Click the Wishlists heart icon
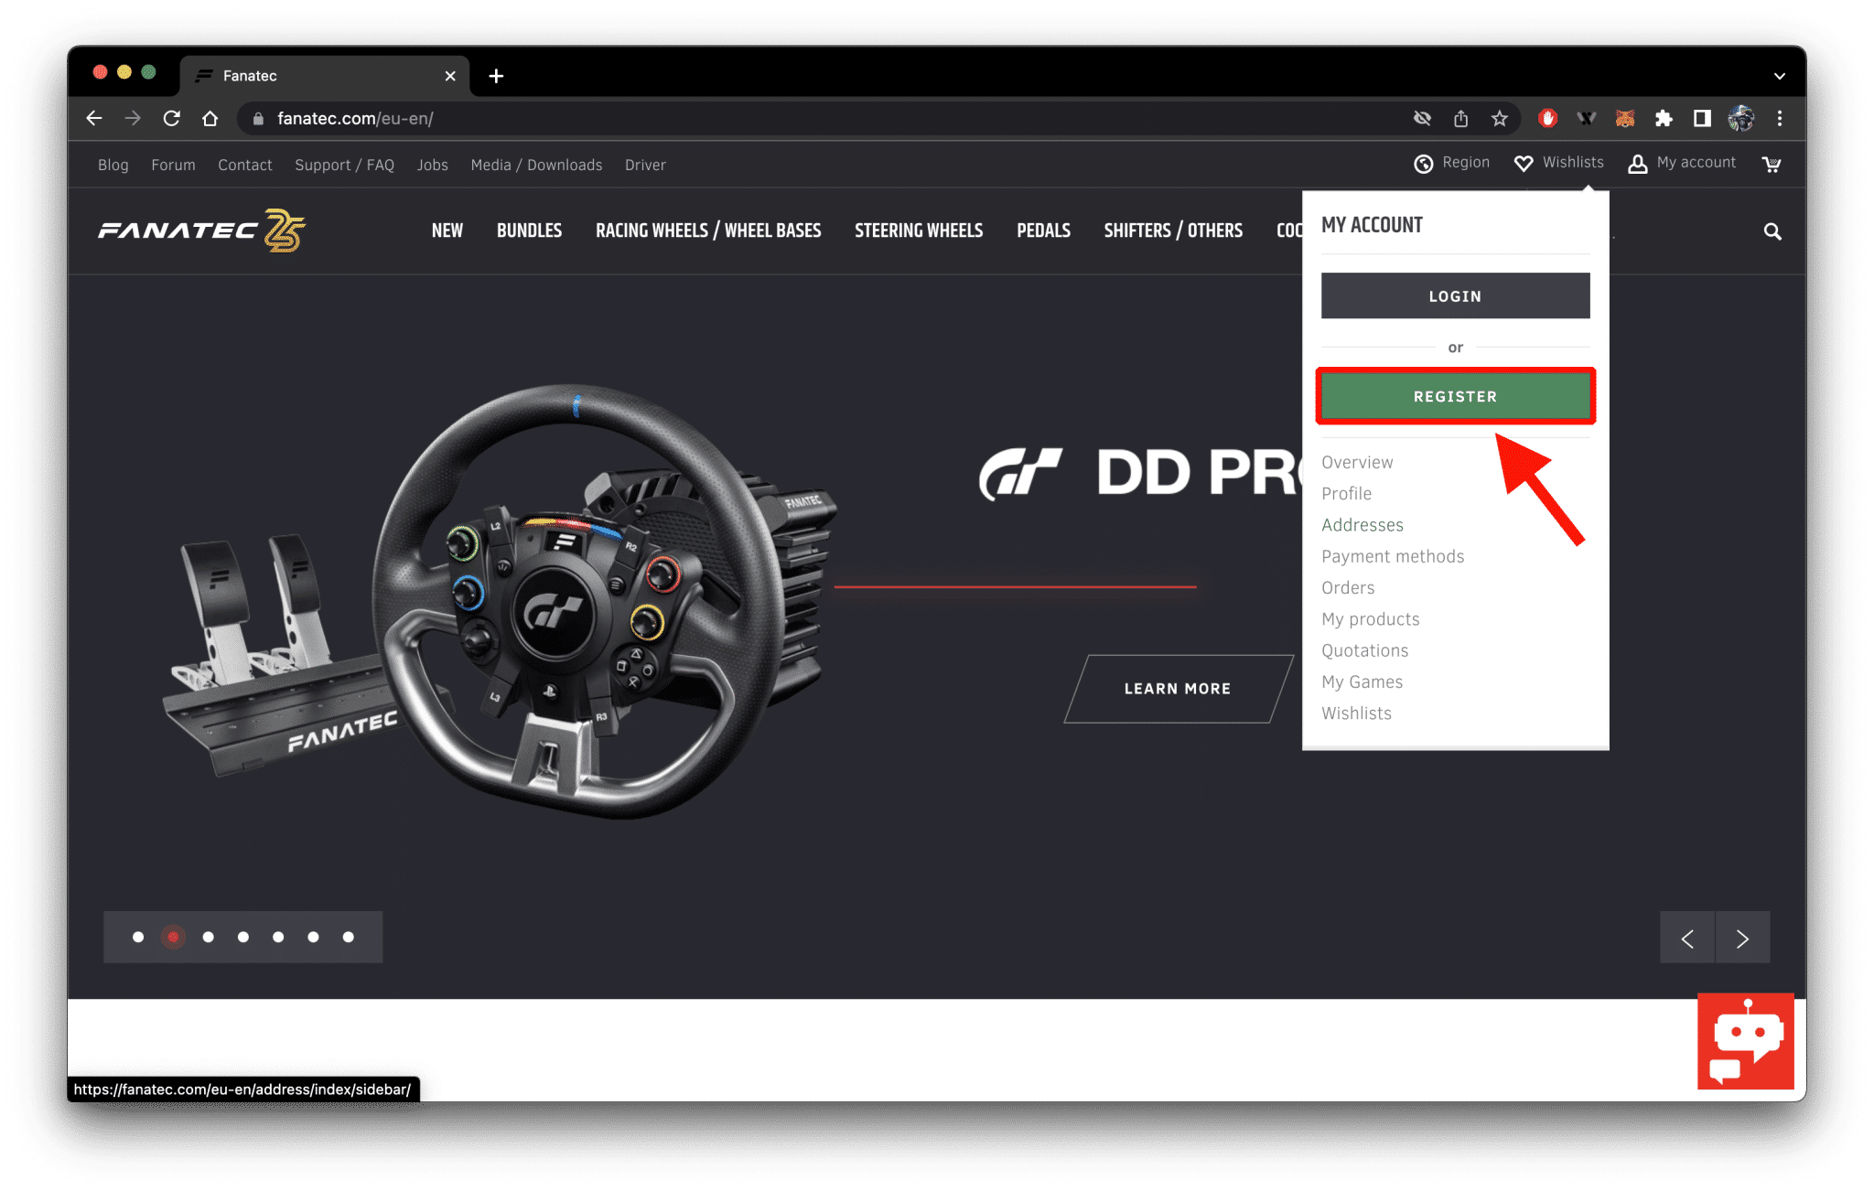 [1523, 163]
